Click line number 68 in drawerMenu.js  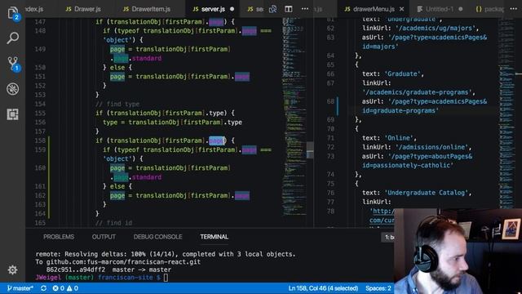[330, 101]
